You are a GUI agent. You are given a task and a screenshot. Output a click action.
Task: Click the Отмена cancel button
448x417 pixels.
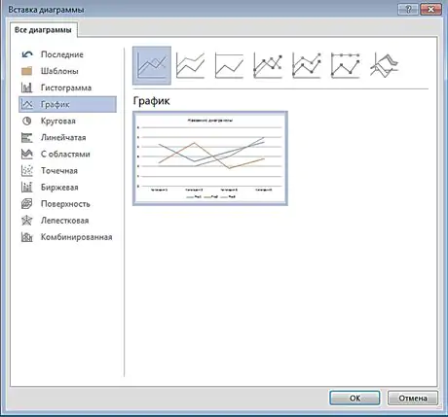pos(413,398)
